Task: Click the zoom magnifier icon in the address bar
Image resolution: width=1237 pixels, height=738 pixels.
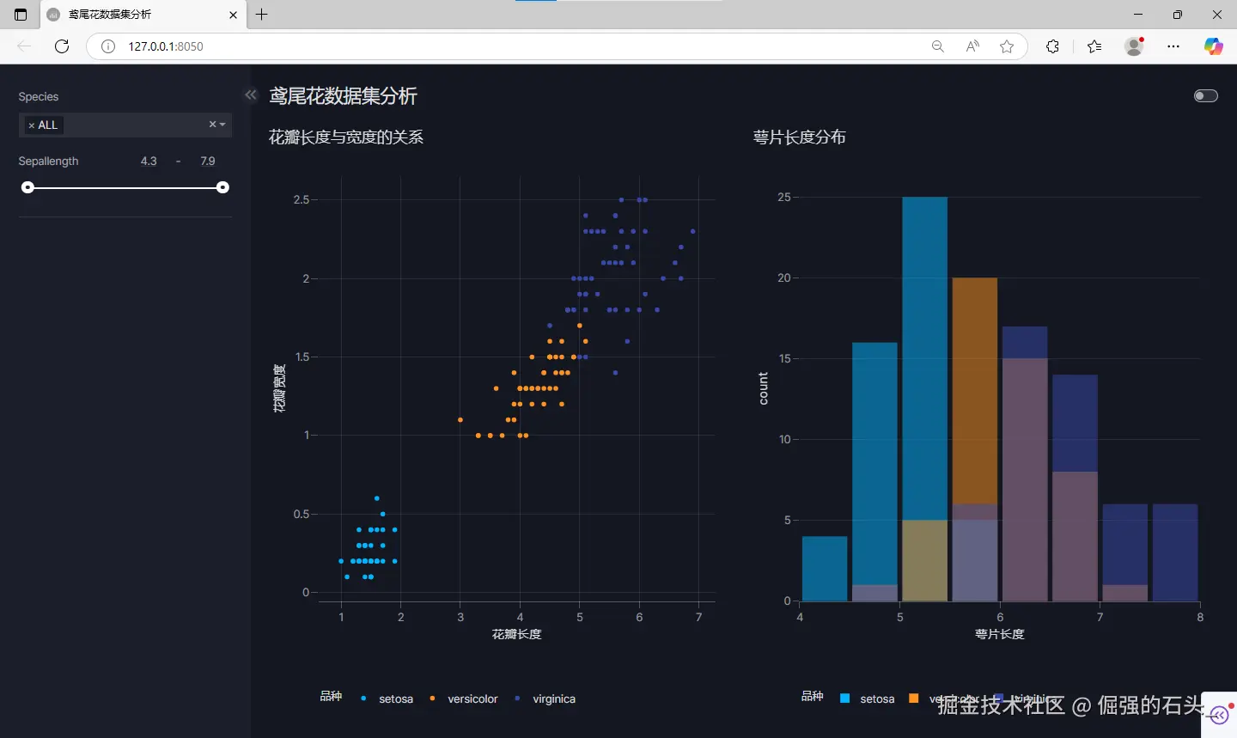Action: 937,46
